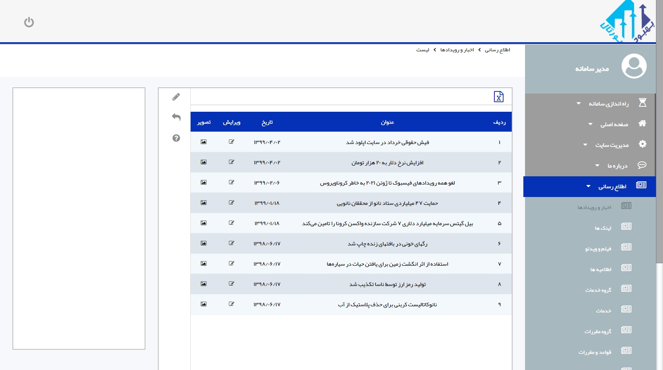The width and height of the screenshot is (663, 370).
Task: Click the user profile avatar
Action: pos(634,66)
